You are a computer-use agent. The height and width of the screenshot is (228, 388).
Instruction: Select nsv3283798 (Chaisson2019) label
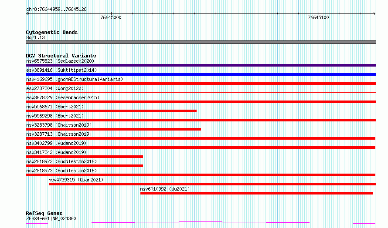point(59,125)
